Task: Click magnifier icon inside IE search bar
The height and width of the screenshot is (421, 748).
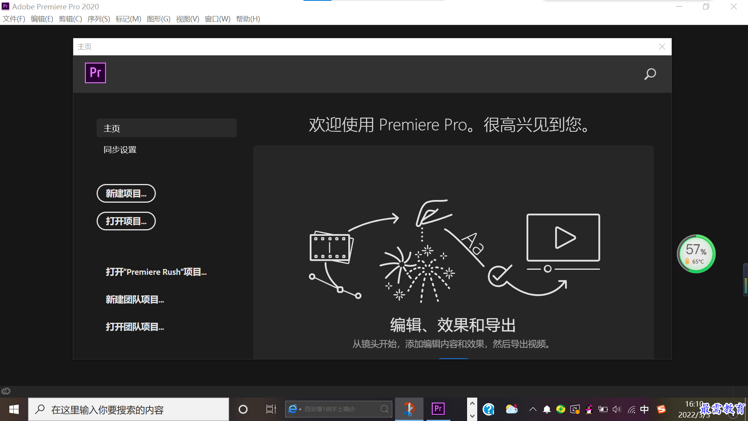Action: 384,409
